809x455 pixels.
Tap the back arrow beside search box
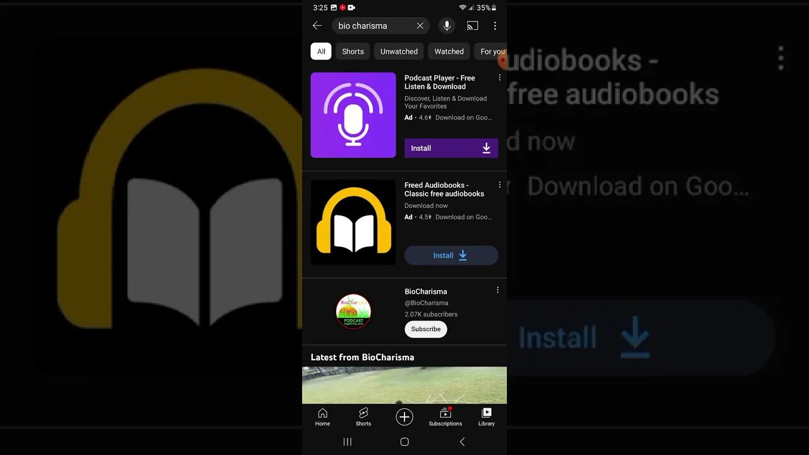tap(317, 26)
